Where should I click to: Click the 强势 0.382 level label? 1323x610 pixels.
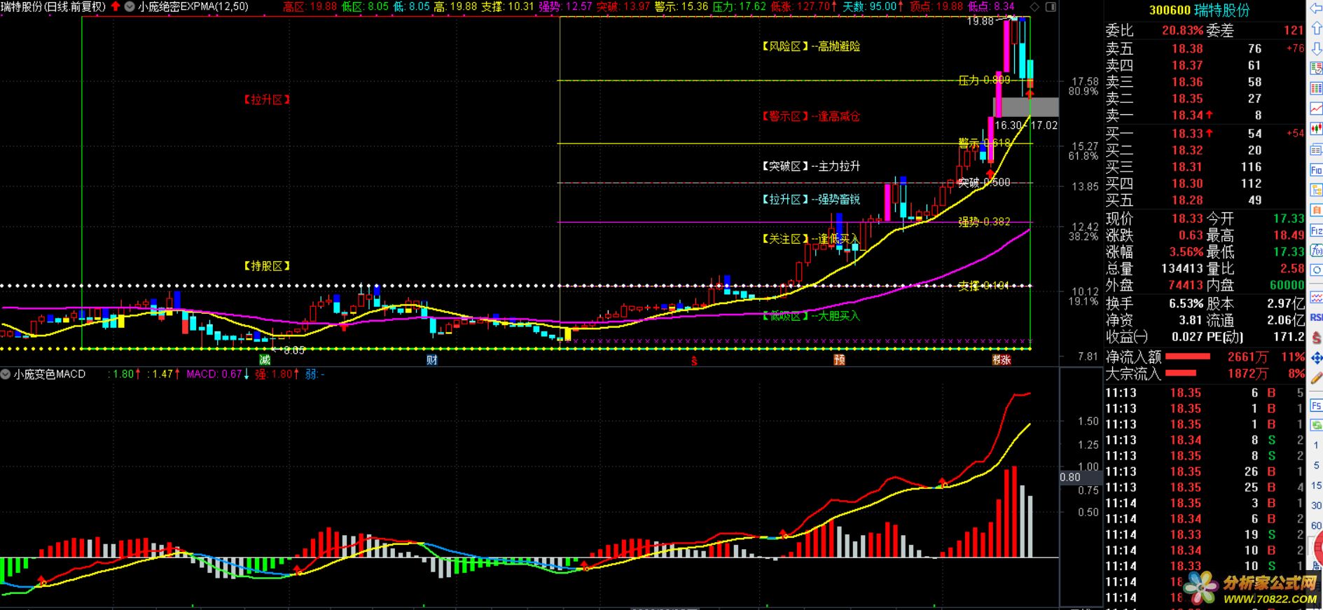click(x=984, y=222)
